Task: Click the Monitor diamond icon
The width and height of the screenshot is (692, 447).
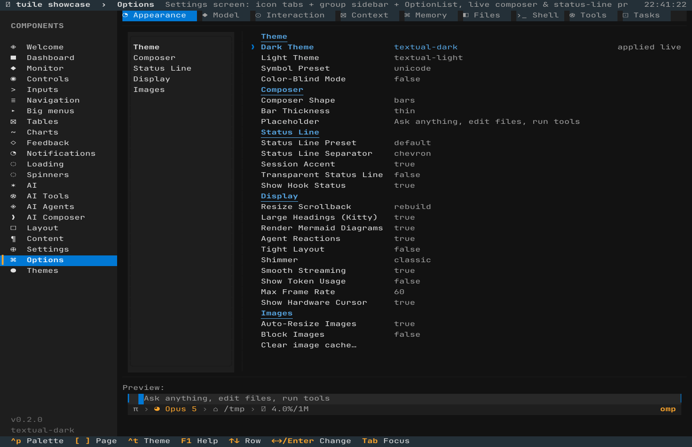Action: pos(13,68)
